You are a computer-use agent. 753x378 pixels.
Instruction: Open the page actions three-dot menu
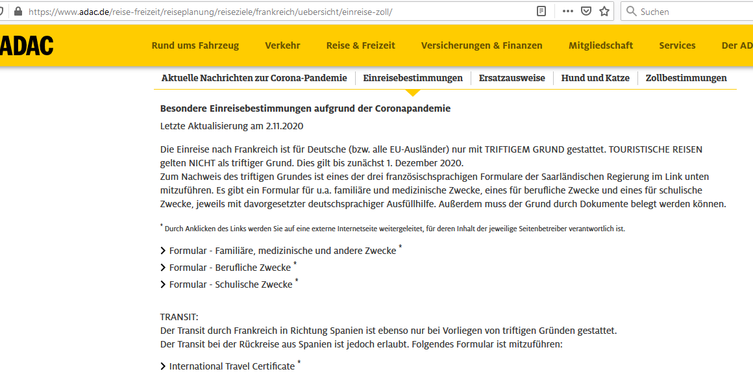click(568, 11)
